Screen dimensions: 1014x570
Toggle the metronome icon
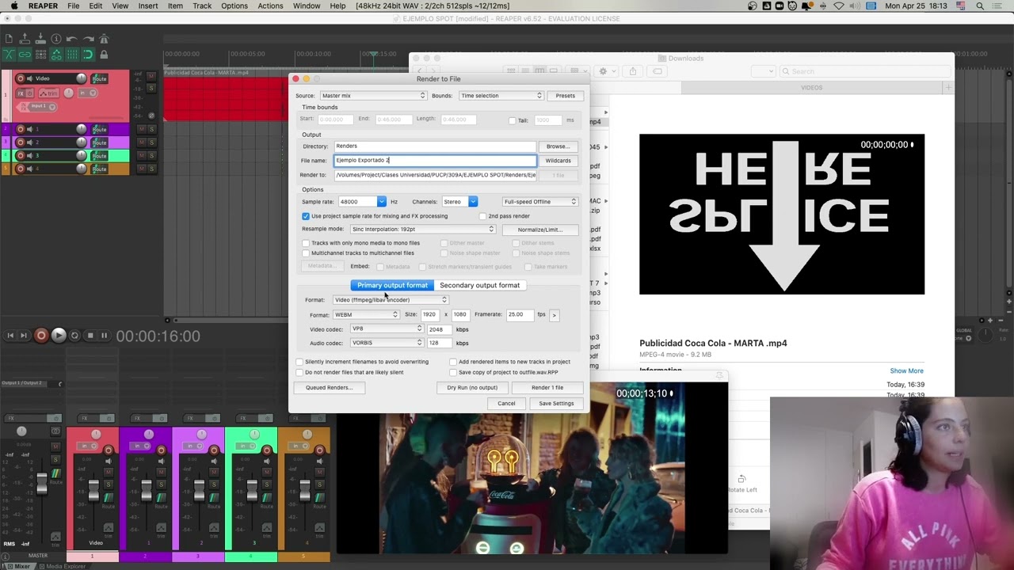(x=104, y=38)
